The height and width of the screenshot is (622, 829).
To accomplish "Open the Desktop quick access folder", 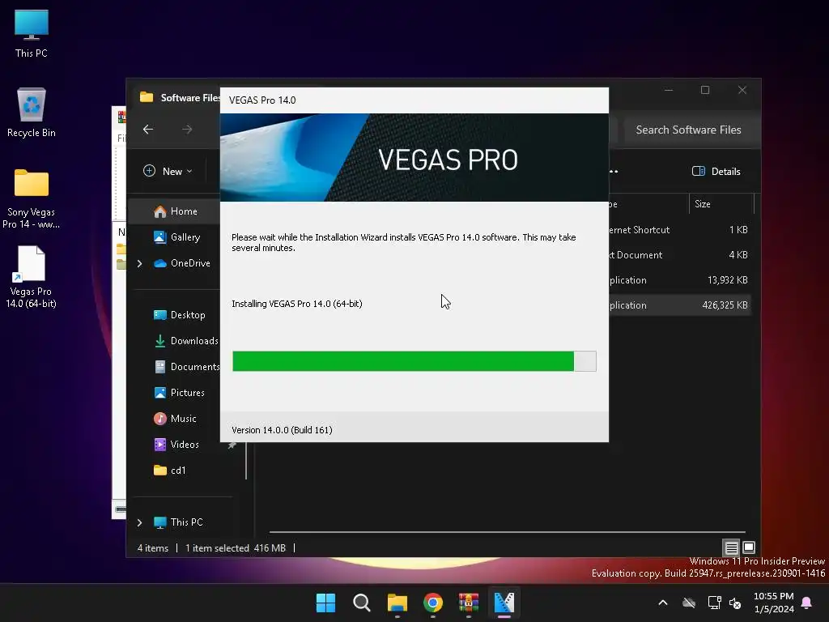I will tap(179, 315).
